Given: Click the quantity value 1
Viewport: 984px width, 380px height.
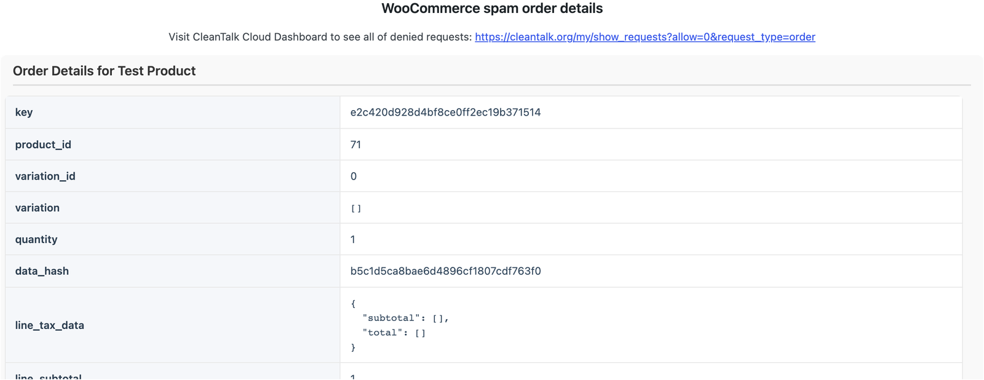Looking at the screenshot, I should point(353,239).
